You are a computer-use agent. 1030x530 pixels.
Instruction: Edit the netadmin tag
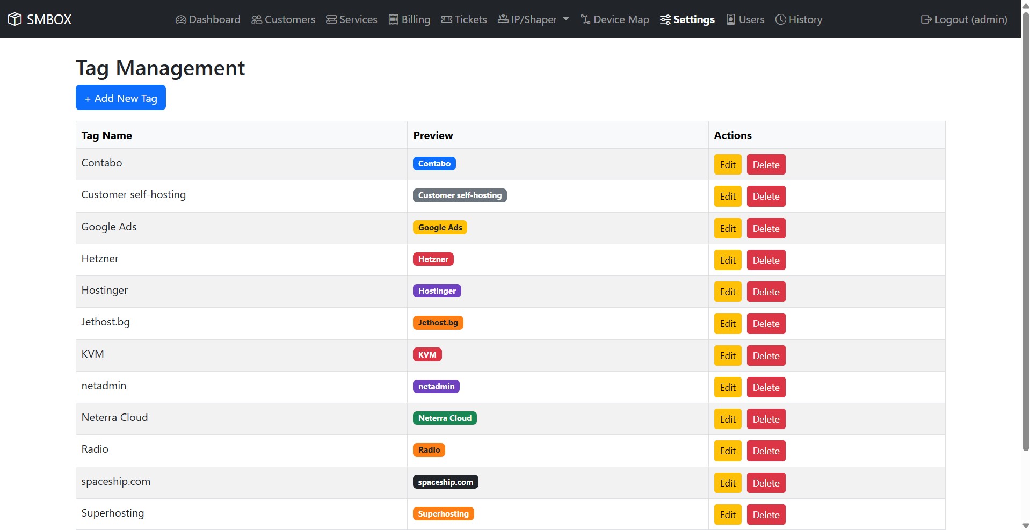coord(728,387)
